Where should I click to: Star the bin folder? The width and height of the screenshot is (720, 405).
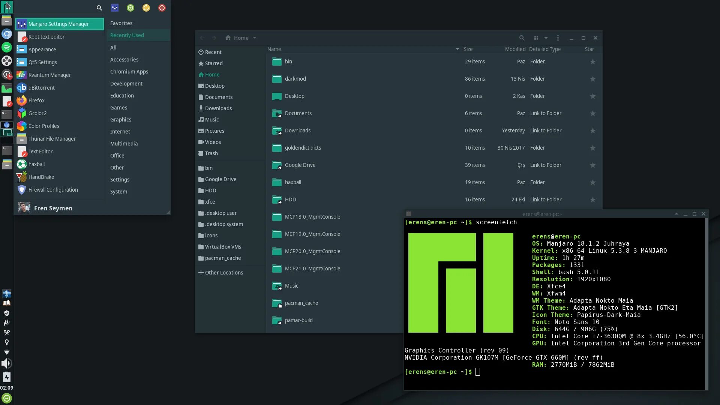(x=592, y=61)
